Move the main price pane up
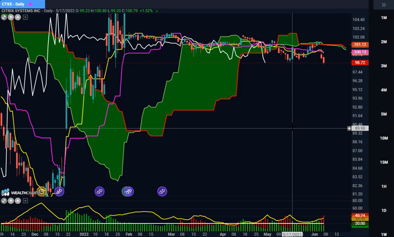The image size is (394, 237). pos(18,17)
